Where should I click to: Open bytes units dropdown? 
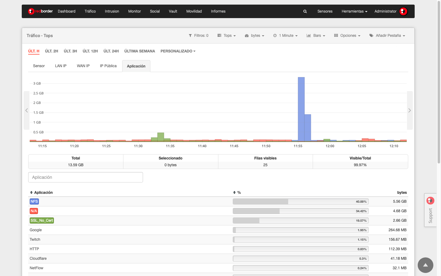[254, 36]
